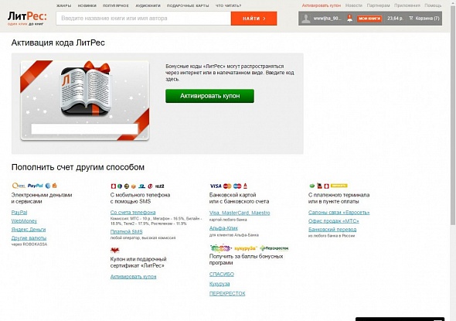Click Активировать купон link at bottom
The width and height of the screenshot is (456, 321).
pos(133,277)
